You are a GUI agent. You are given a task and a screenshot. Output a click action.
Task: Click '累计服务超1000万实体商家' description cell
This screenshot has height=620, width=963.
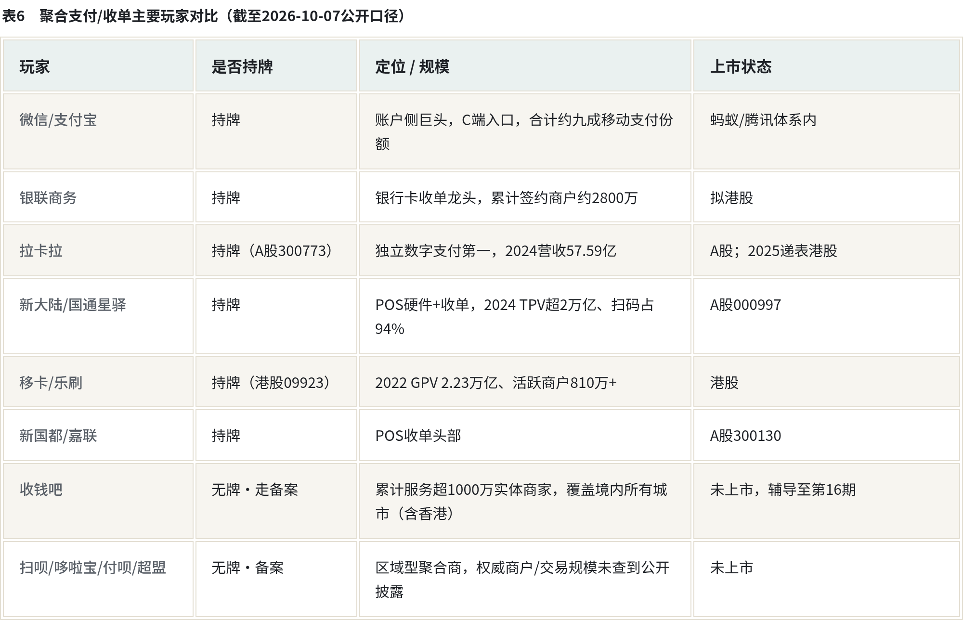pyautogui.click(x=525, y=501)
